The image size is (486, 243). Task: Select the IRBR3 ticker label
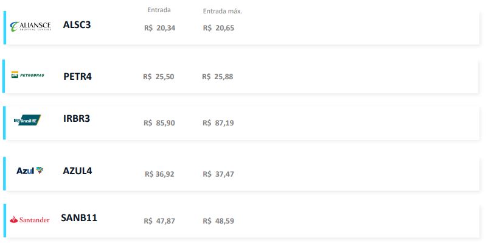tap(77, 119)
